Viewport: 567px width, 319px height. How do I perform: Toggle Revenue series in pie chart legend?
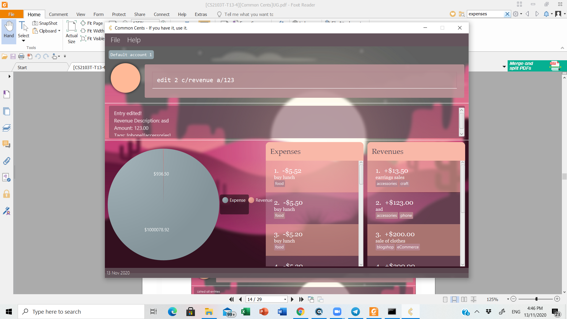coord(260,200)
